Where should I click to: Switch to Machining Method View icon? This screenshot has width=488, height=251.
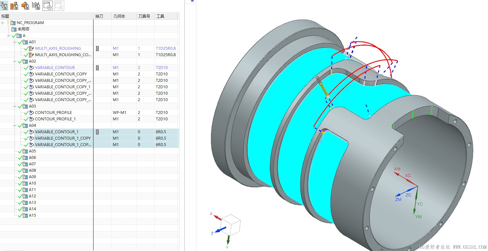click(x=36, y=6)
